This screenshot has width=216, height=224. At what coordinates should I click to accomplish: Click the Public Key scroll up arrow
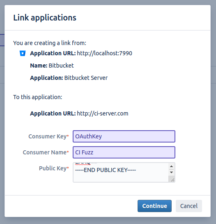[171, 166]
